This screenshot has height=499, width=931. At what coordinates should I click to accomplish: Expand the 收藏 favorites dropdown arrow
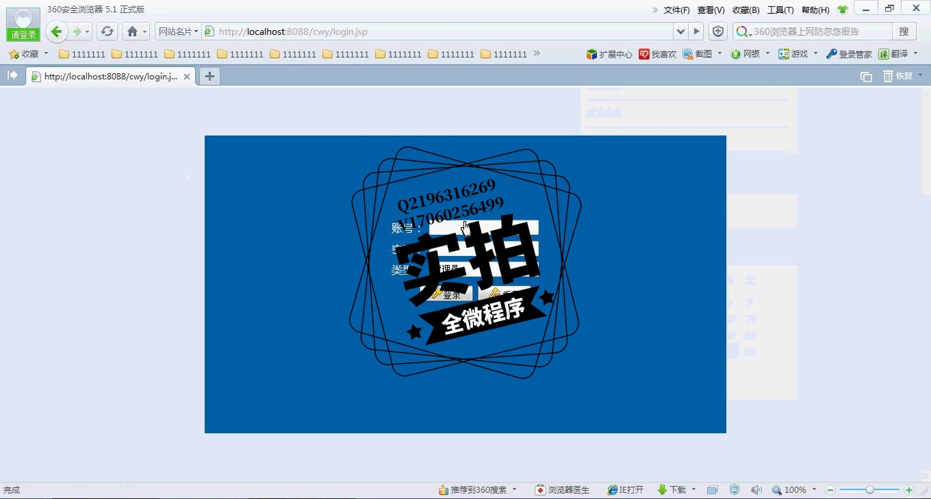tap(46, 53)
